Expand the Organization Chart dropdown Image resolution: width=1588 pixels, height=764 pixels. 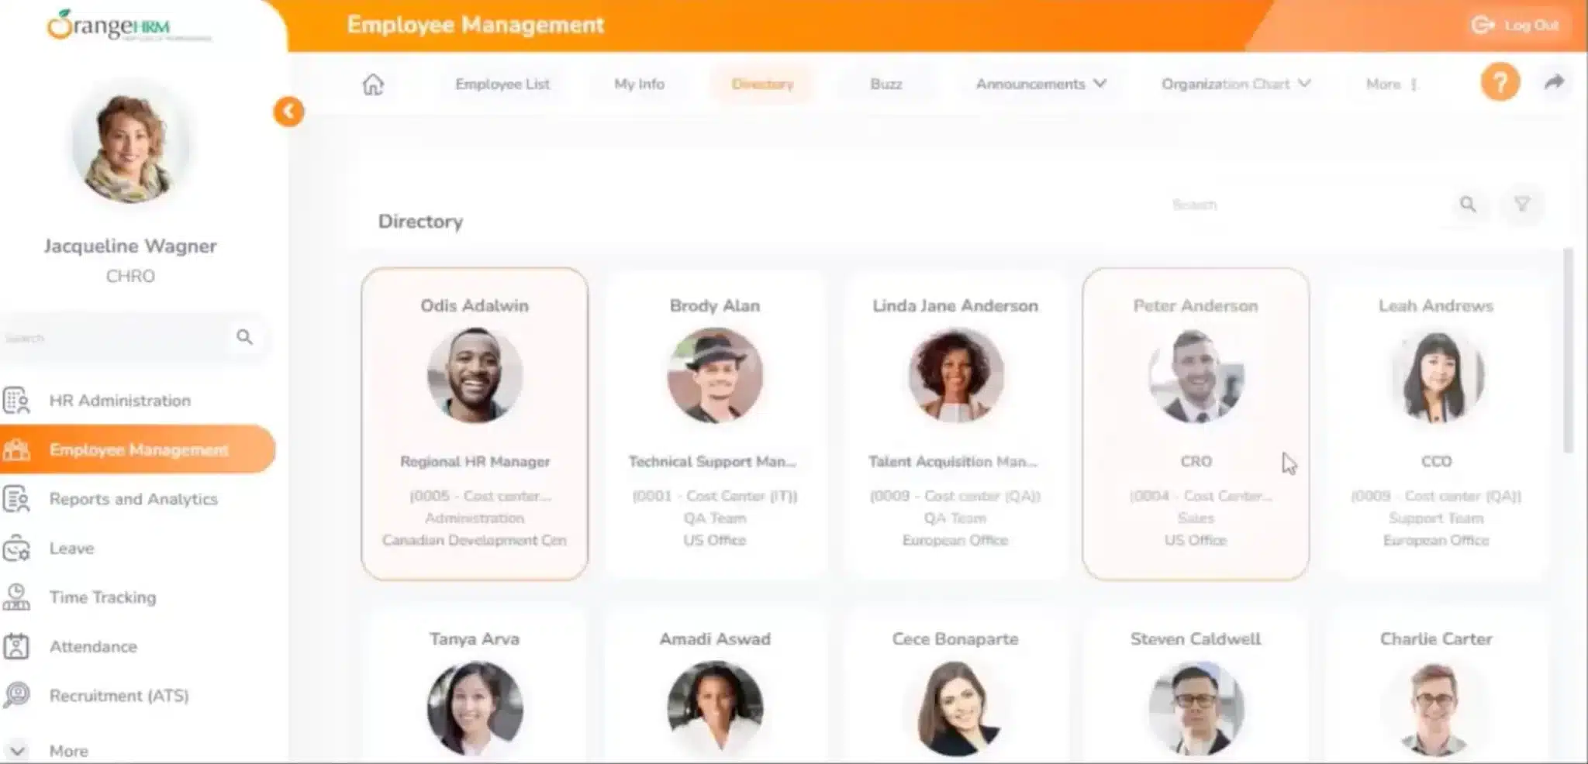1236,84
